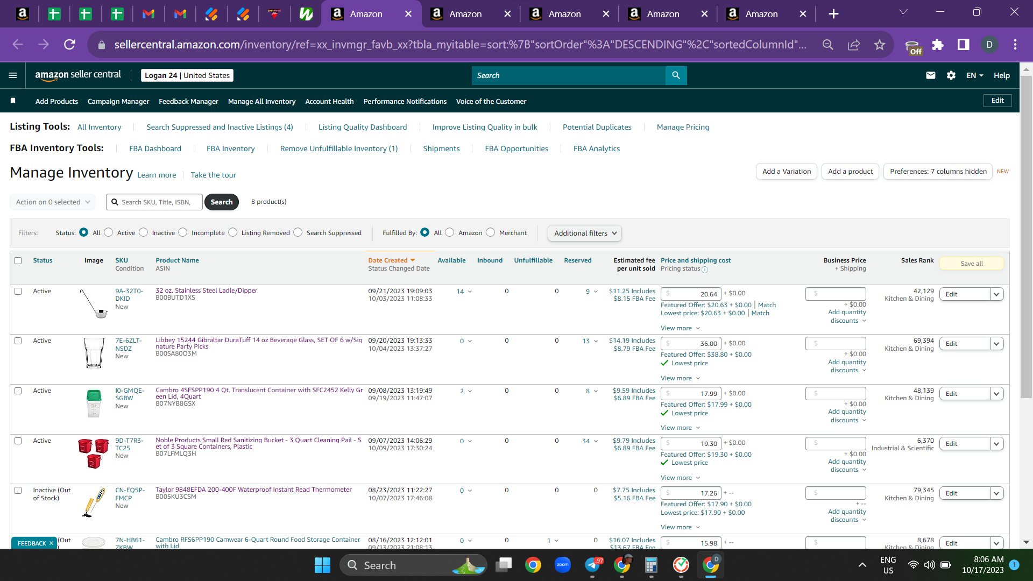This screenshot has width=1033, height=581.
Task: Bookmark this page with star icon
Action: point(879,45)
